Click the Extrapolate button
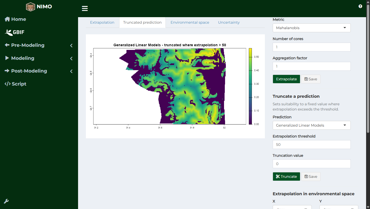The height and width of the screenshot is (209, 370). pyautogui.click(x=286, y=79)
